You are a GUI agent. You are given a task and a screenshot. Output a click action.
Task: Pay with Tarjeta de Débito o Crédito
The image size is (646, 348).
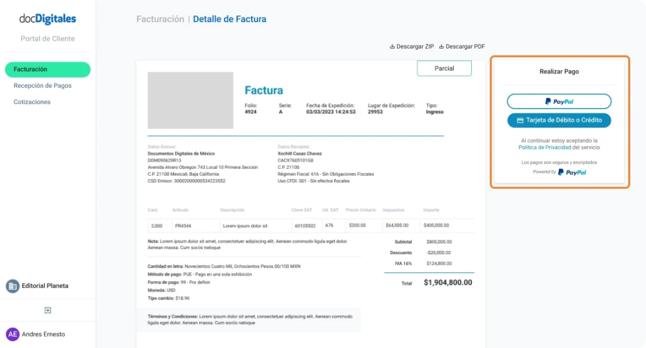[x=559, y=120]
